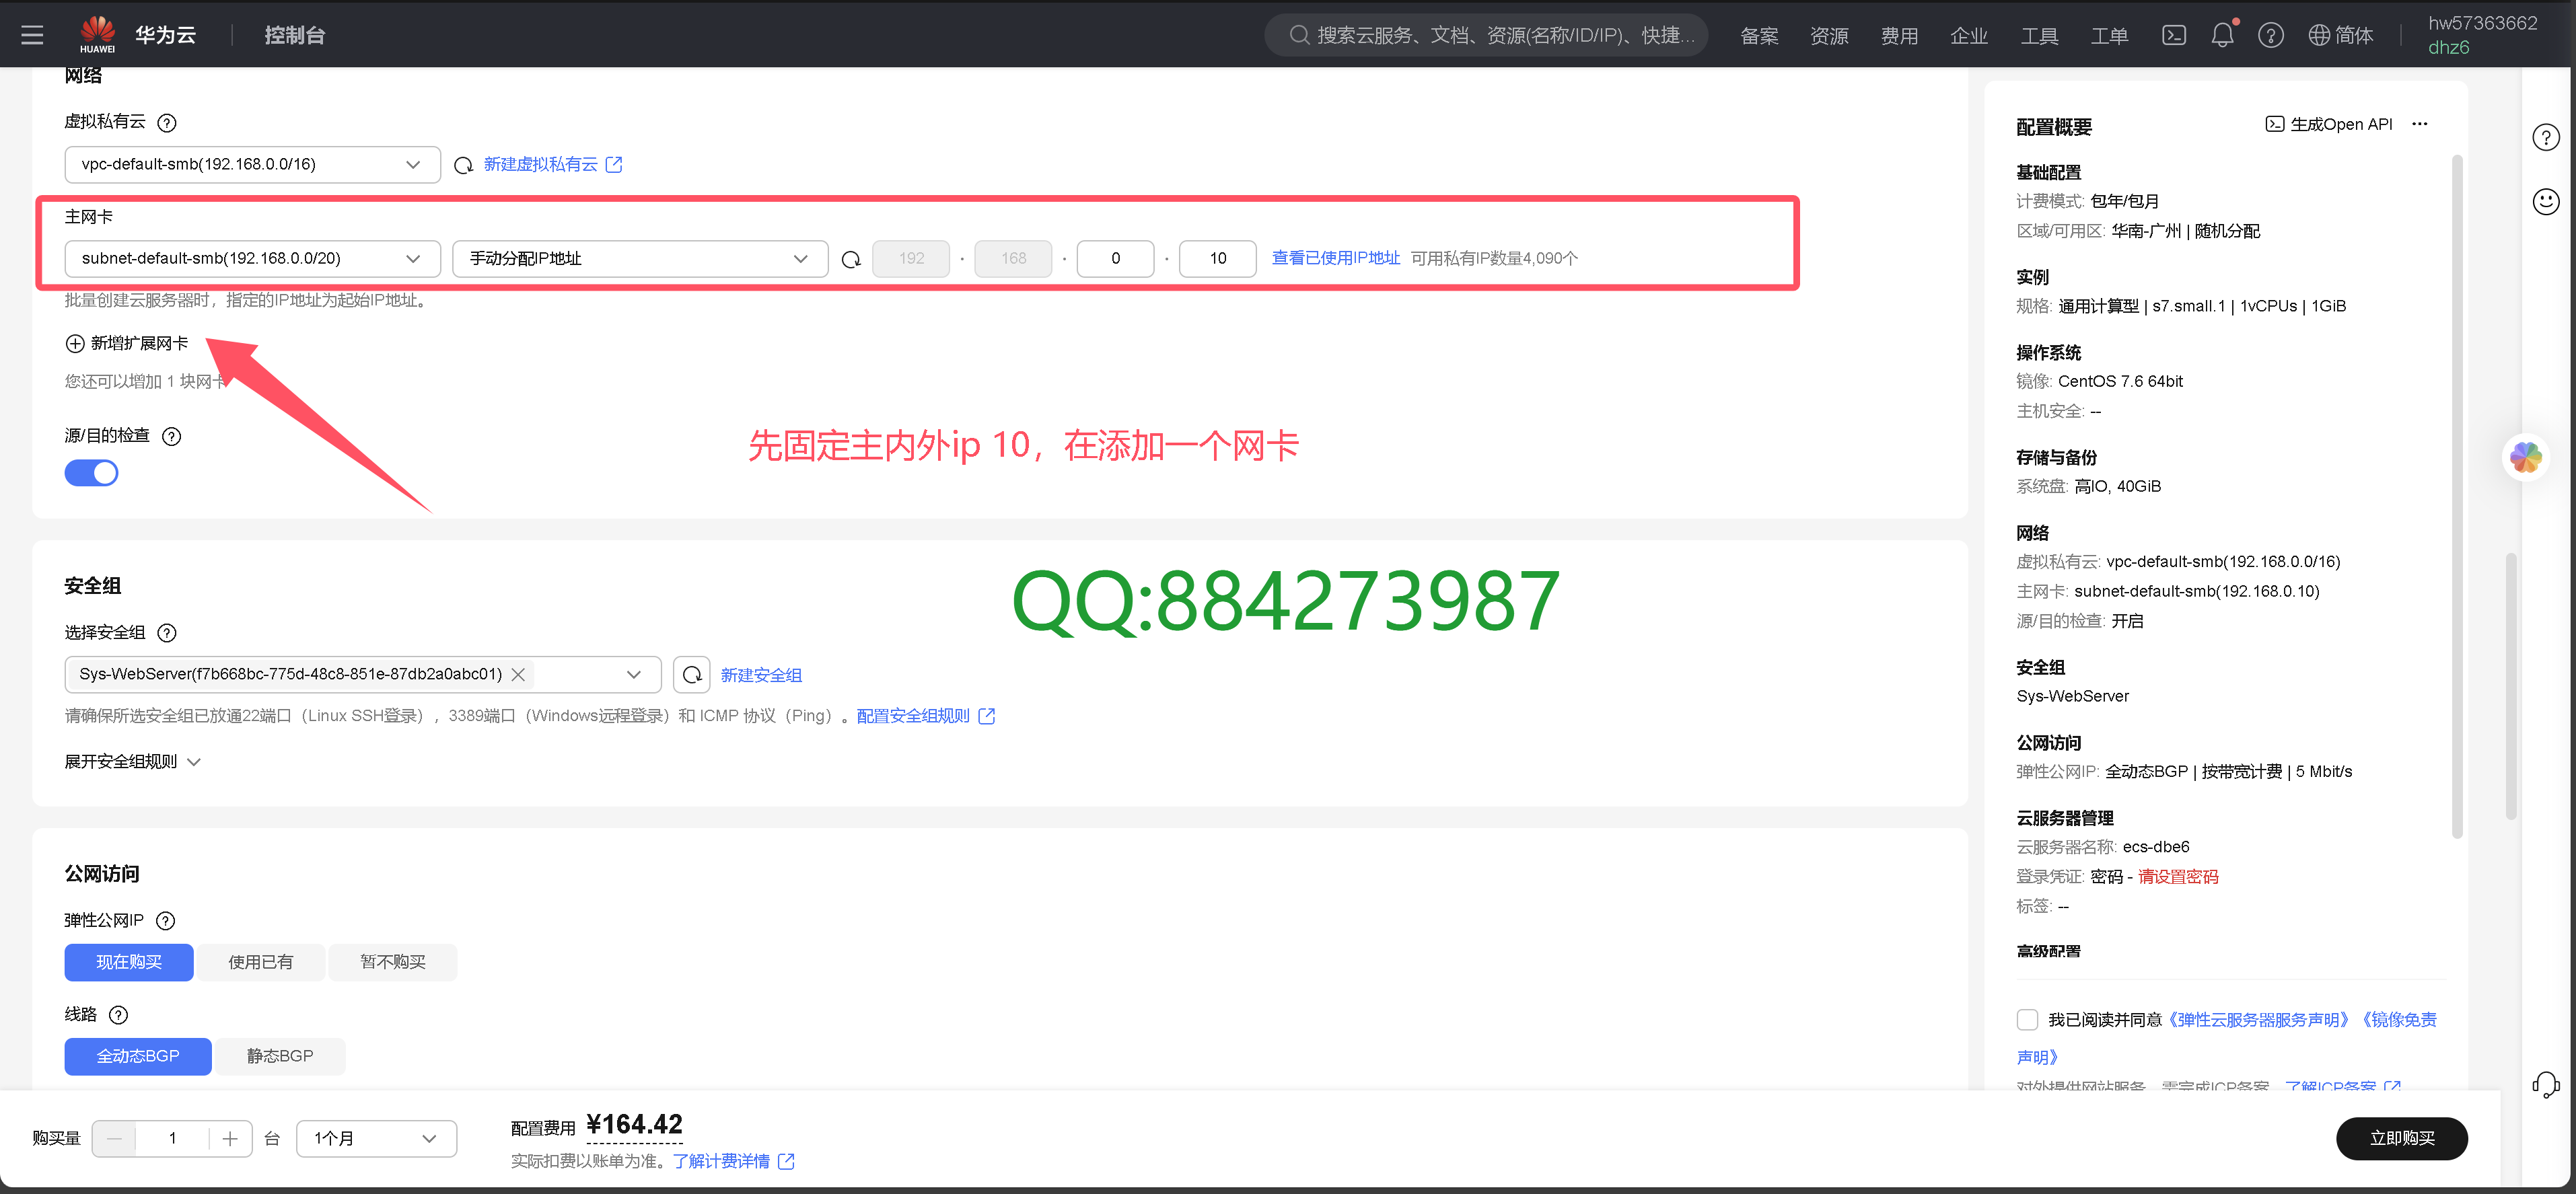Viewport: 2576px width, 1194px height.
Task: Go to 控制台 console home
Action: [x=294, y=35]
